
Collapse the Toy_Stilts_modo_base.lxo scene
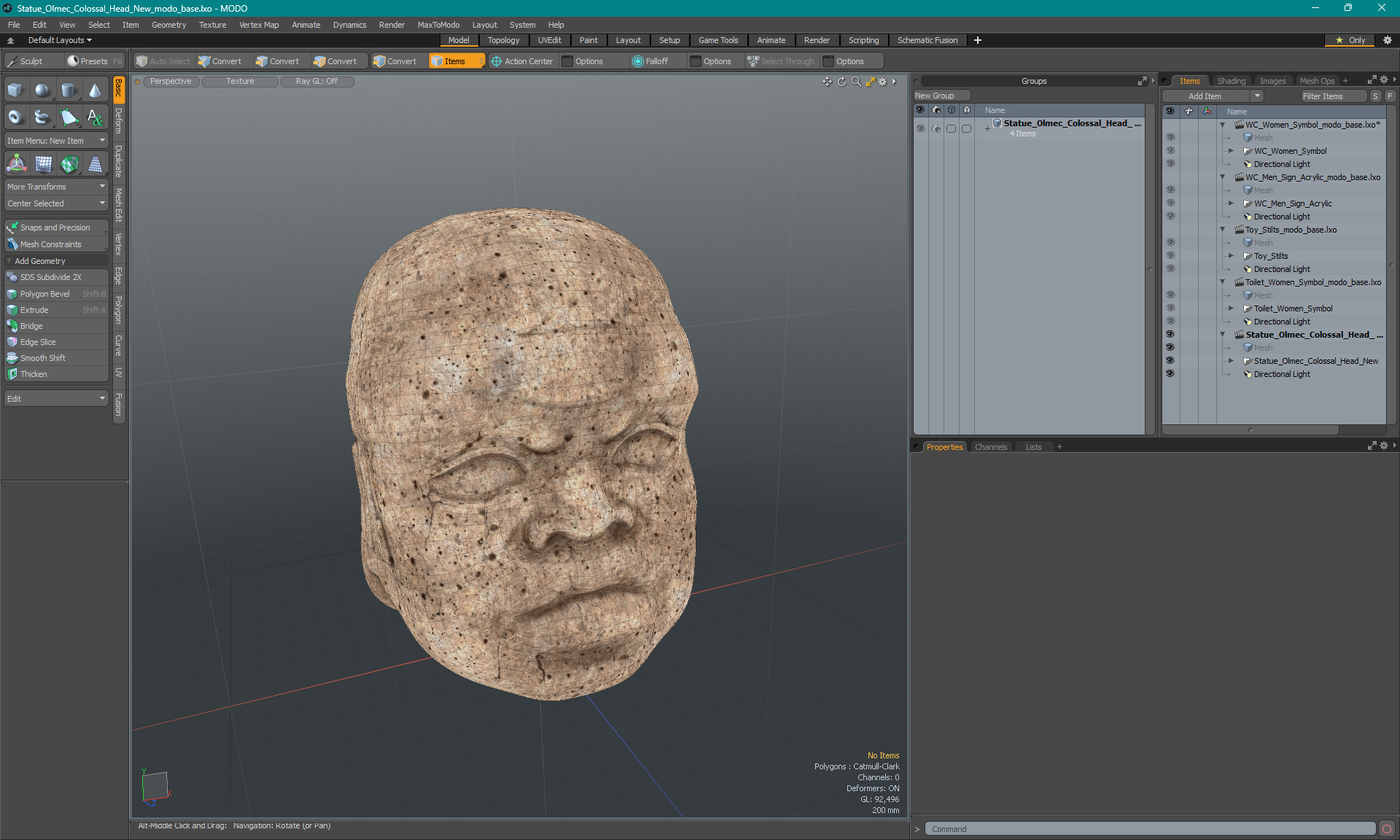(1223, 230)
